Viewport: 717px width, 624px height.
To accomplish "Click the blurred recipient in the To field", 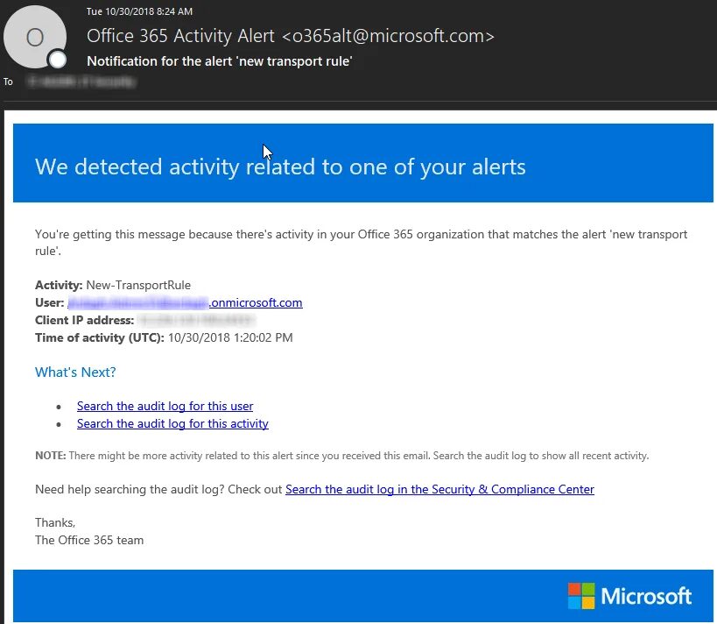I will click(81, 82).
